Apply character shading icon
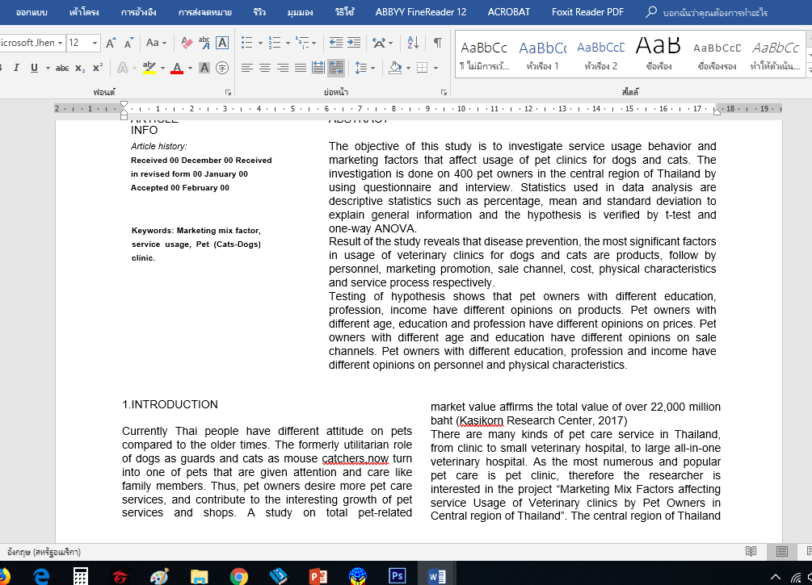The height and width of the screenshot is (585, 812). click(x=204, y=68)
